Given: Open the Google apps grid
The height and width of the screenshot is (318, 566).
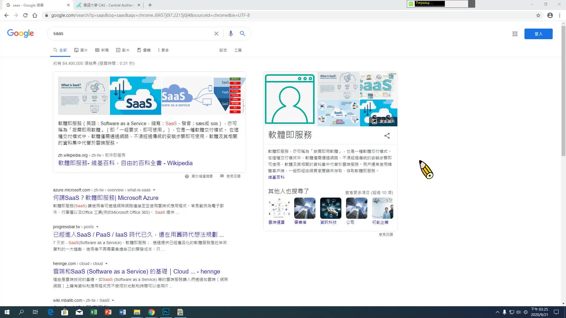Looking at the screenshot, I should (x=515, y=34).
